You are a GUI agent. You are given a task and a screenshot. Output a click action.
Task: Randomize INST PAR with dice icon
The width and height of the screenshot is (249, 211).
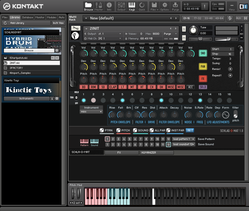[168, 130]
